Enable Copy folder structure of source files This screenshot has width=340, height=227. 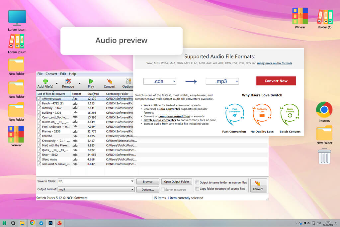197,189
